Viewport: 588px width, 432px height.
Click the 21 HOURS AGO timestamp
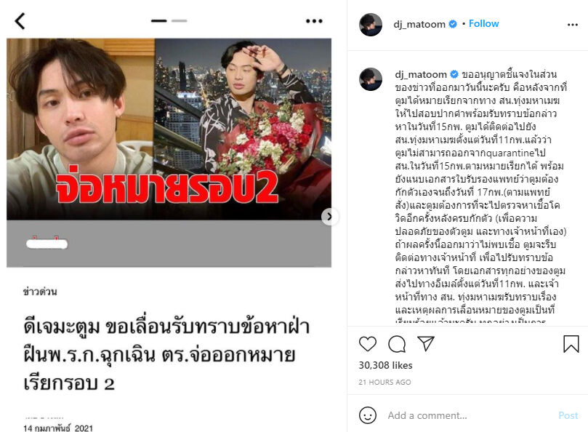coord(384,382)
